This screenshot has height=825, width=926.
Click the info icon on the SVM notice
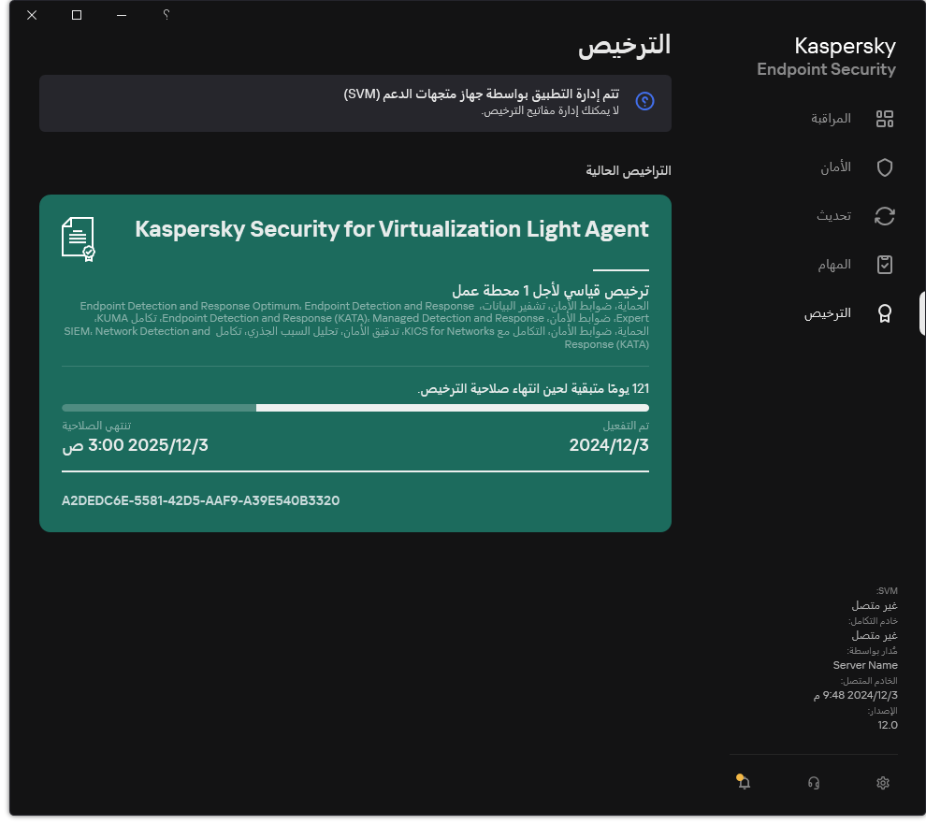coord(644,101)
